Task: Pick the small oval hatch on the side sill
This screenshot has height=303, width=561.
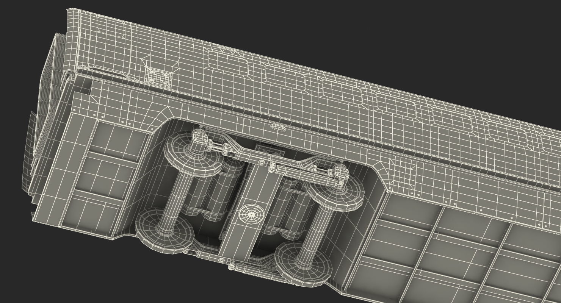Action: pos(278,128)
